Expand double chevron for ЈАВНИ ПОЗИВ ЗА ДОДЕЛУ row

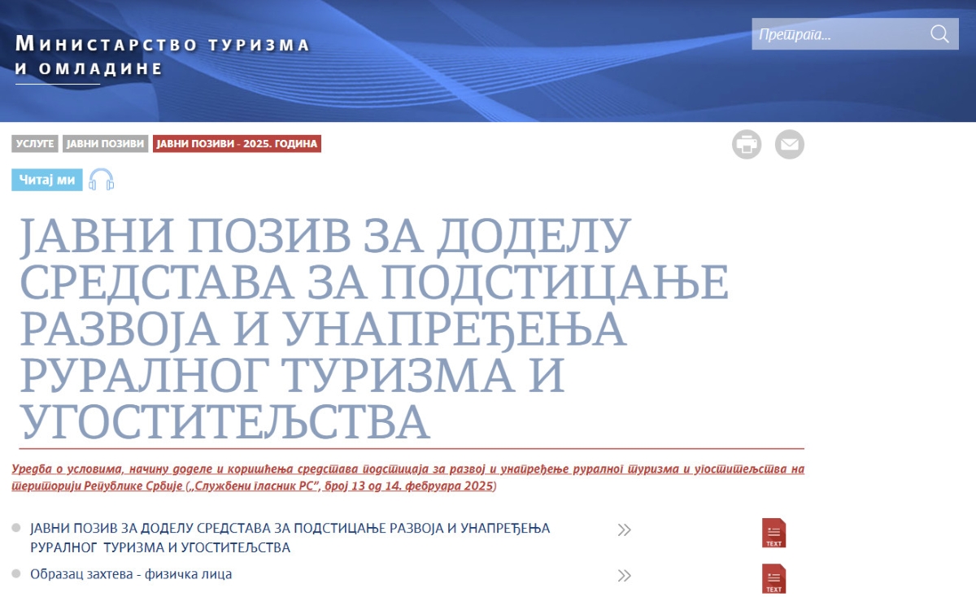pyautogui.click(x=624, y=530)
